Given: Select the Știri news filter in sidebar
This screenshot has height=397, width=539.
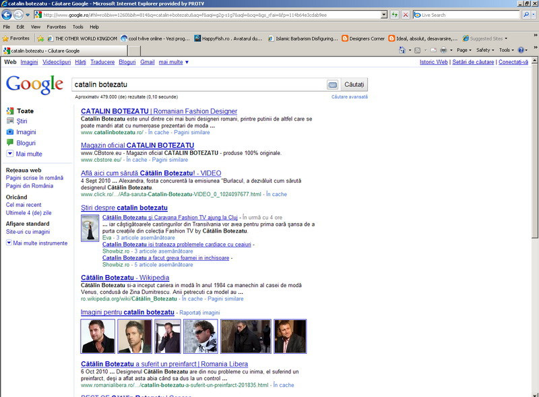Looking at the screenshot, I should click(x=22, y=121).
